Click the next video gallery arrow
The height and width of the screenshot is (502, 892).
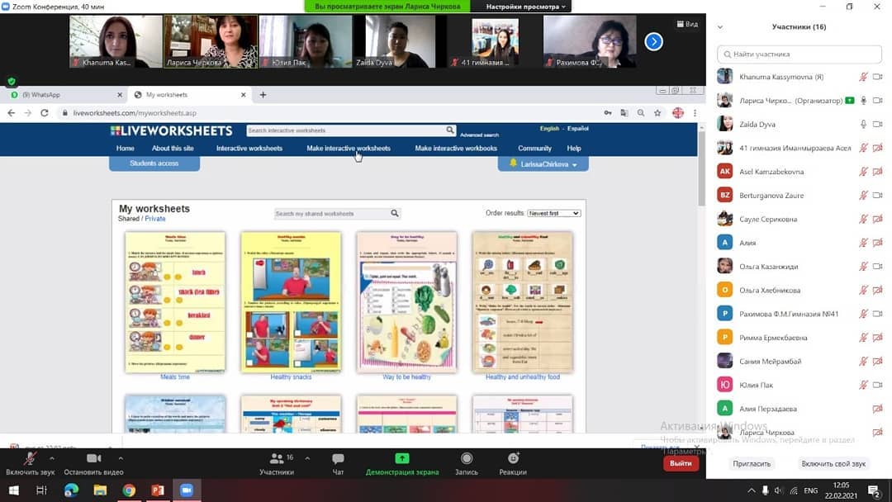pos(653,41)
